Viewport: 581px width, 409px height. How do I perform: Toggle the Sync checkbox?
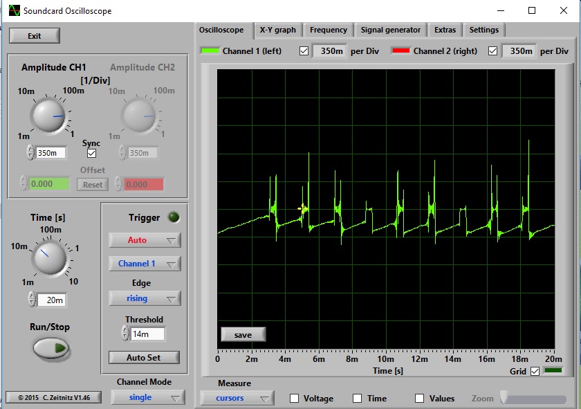coord(91,154)
